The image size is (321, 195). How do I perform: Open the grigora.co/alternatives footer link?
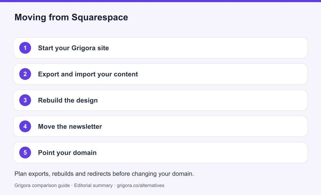(x=141, y=185)
